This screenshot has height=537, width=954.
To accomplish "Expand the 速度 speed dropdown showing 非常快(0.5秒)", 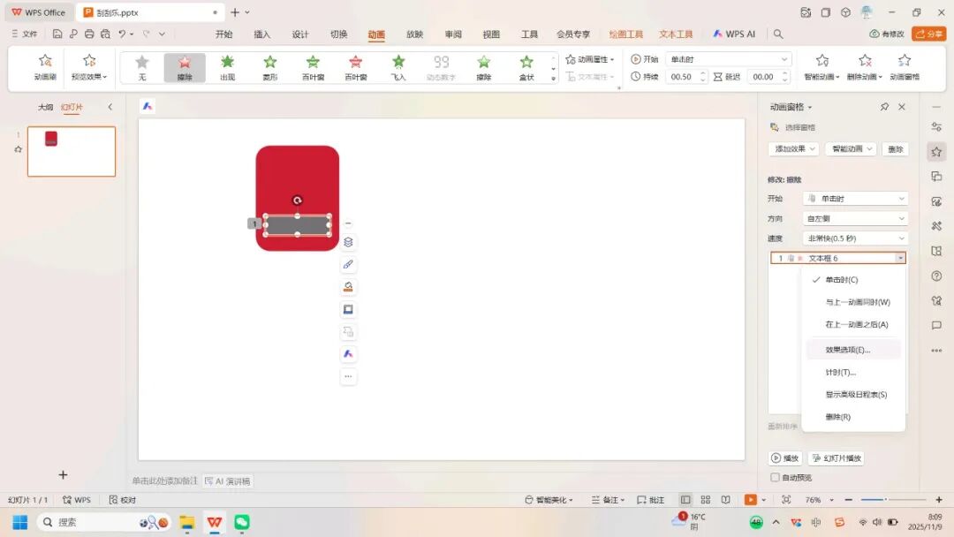I will pos(853,238).
